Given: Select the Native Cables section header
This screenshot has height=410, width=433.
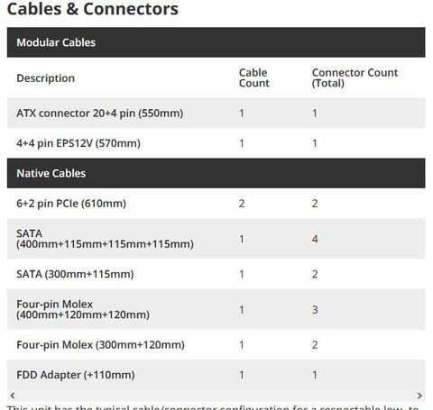Looking at the screenshot, I should (216, 173).
